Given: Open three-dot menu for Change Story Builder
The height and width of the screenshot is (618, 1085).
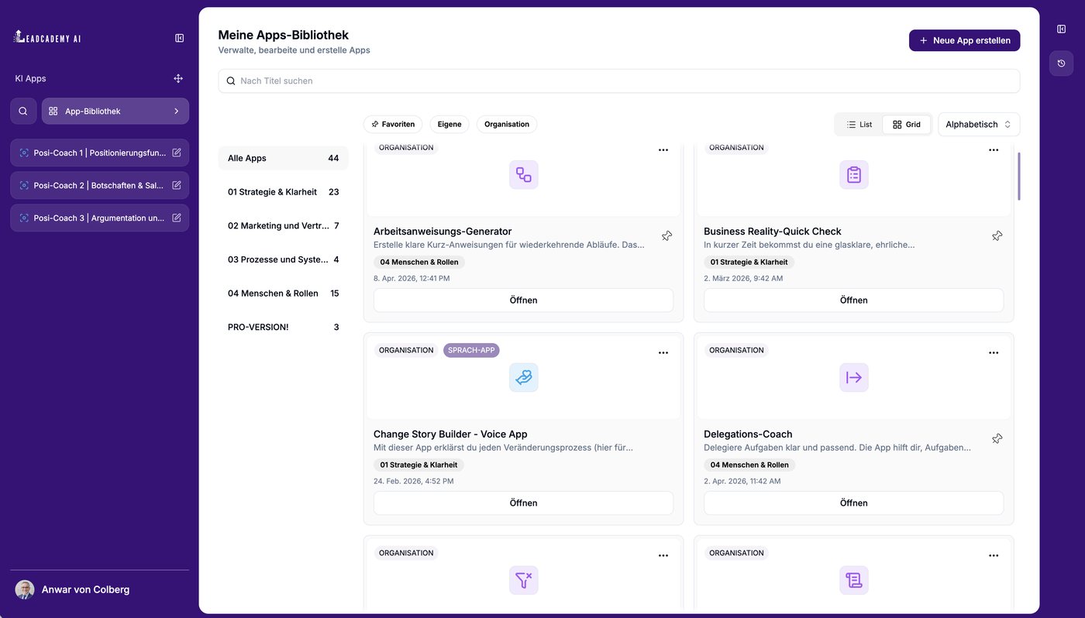Looking at the screenshot, I should [663, 353].
